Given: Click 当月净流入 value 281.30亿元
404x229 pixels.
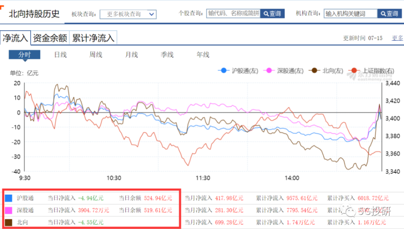Looking at the screenshot, I should (229, 210).
